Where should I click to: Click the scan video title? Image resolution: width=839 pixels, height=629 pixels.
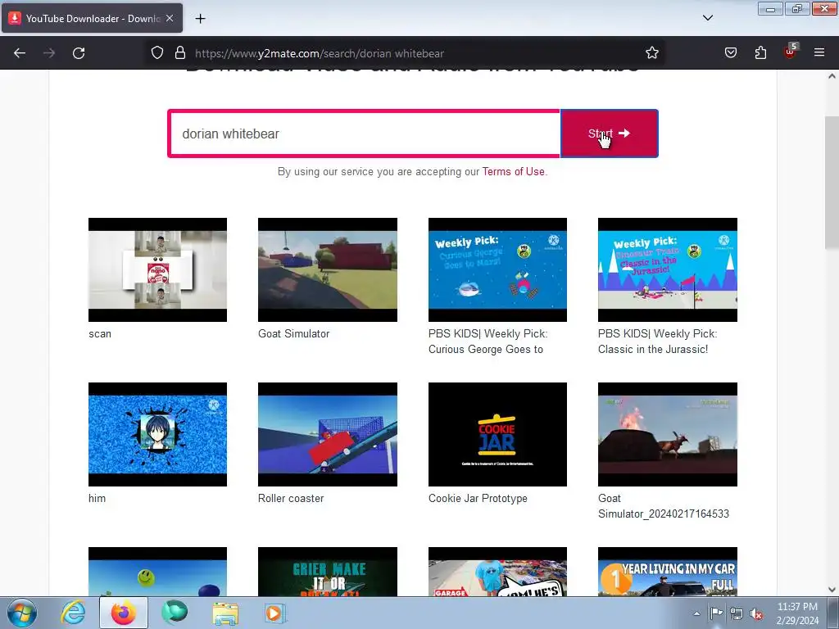pos(100,334)
